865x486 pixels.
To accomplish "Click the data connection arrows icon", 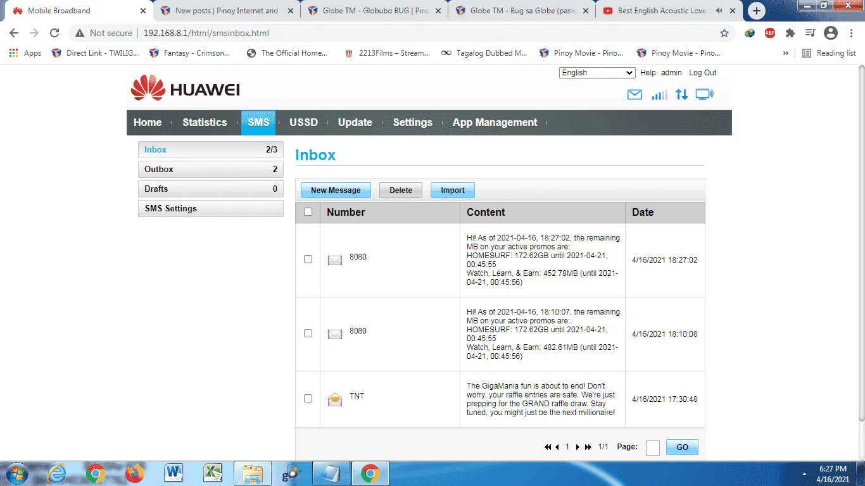I will coord(681,94).
